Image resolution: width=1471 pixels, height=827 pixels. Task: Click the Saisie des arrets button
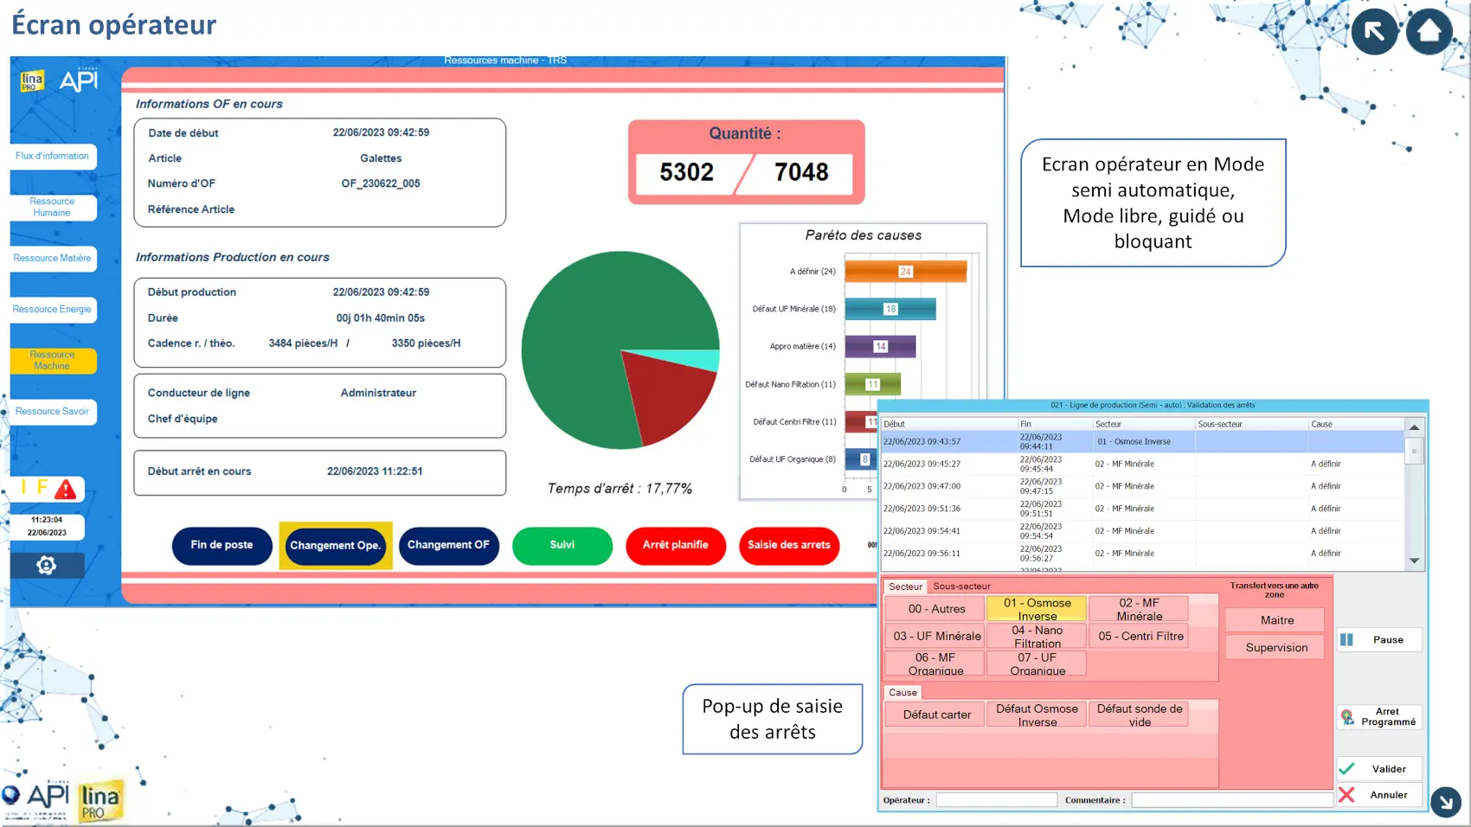[788, 545]
